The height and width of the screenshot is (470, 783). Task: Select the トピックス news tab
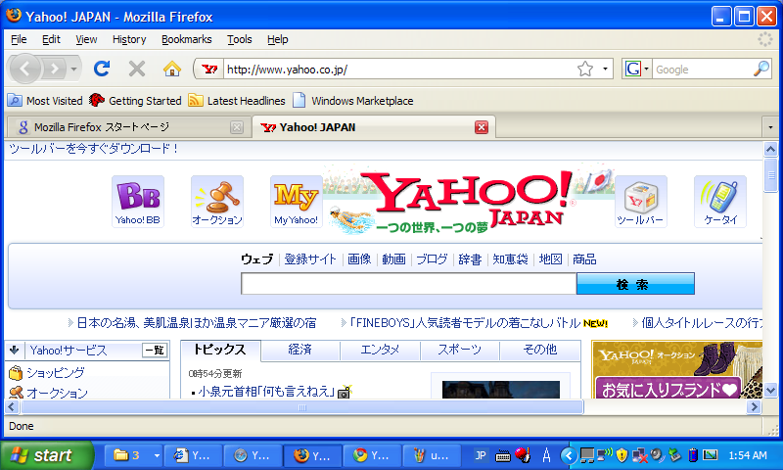coord(220,351)
